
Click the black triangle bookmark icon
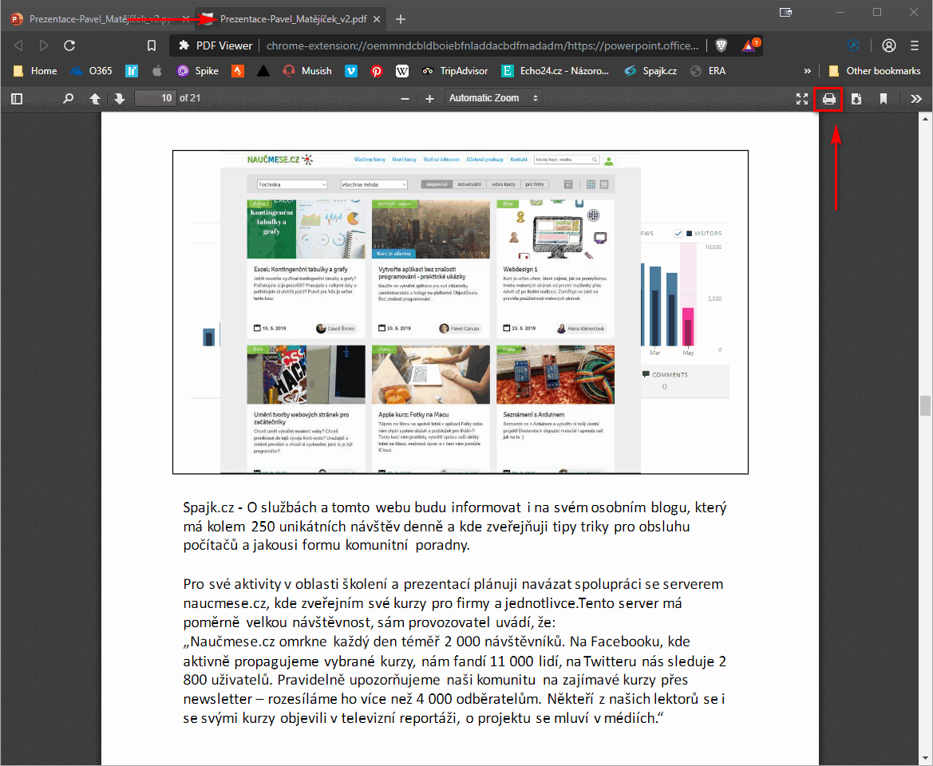(263, 71)
